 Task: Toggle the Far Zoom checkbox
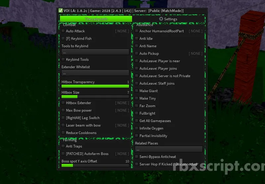[x=136, y=106]
